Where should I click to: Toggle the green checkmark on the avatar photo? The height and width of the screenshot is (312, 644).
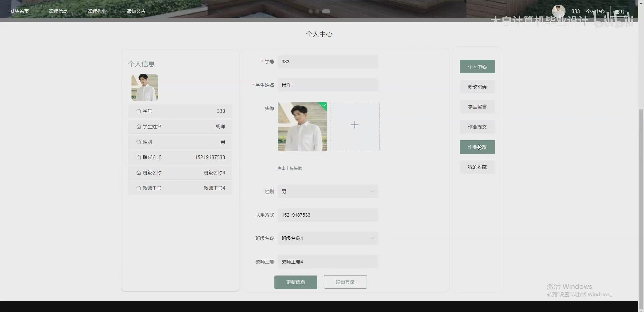324,105
